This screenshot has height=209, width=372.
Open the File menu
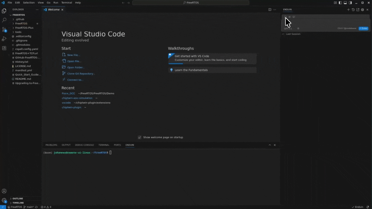[10, 3]
